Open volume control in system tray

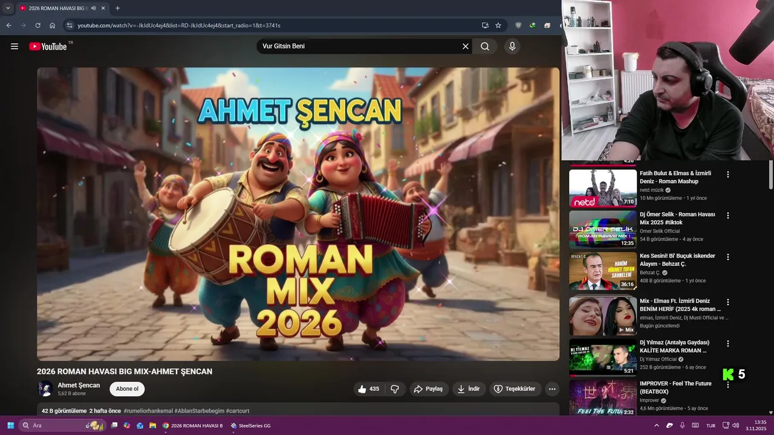click(736, 425)
